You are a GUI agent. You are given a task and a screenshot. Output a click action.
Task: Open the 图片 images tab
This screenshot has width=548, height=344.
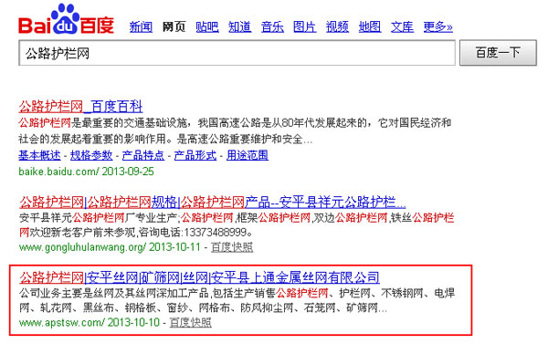[304, 26]
